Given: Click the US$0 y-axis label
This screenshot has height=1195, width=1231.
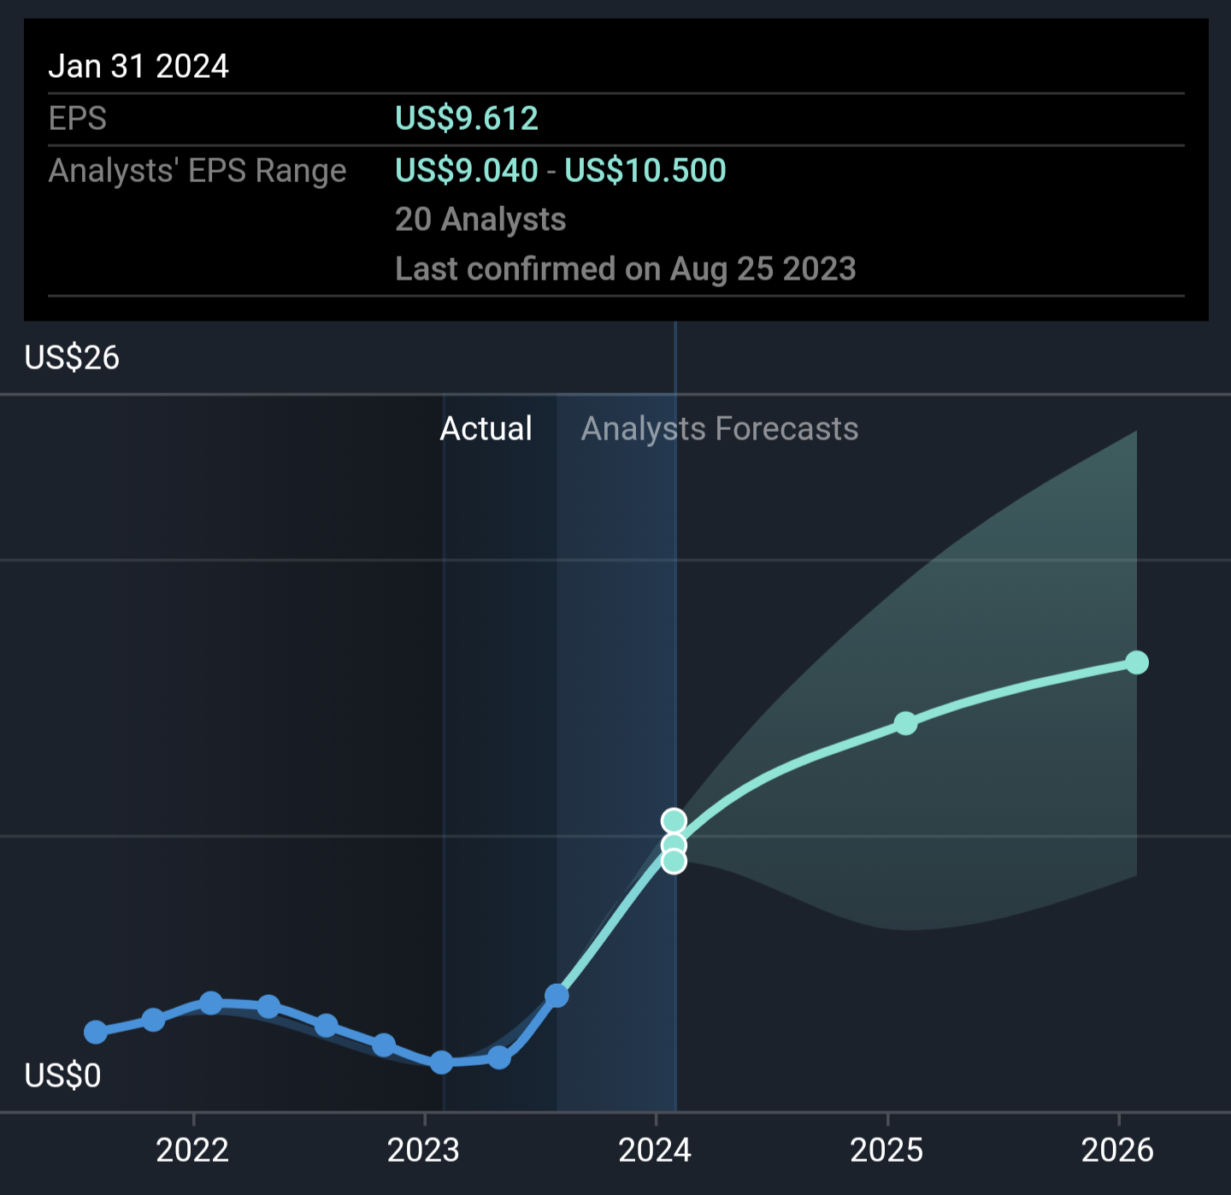Looking at the screenshot, I should [62, 1075].
